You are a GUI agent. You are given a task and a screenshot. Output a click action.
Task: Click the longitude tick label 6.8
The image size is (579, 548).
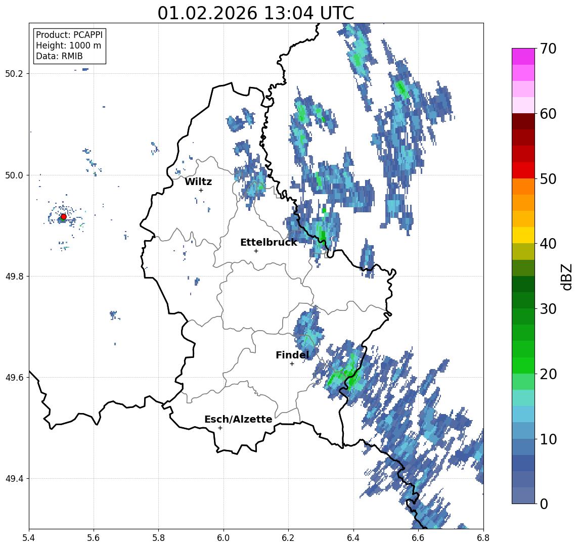click(x=483, y=538)
